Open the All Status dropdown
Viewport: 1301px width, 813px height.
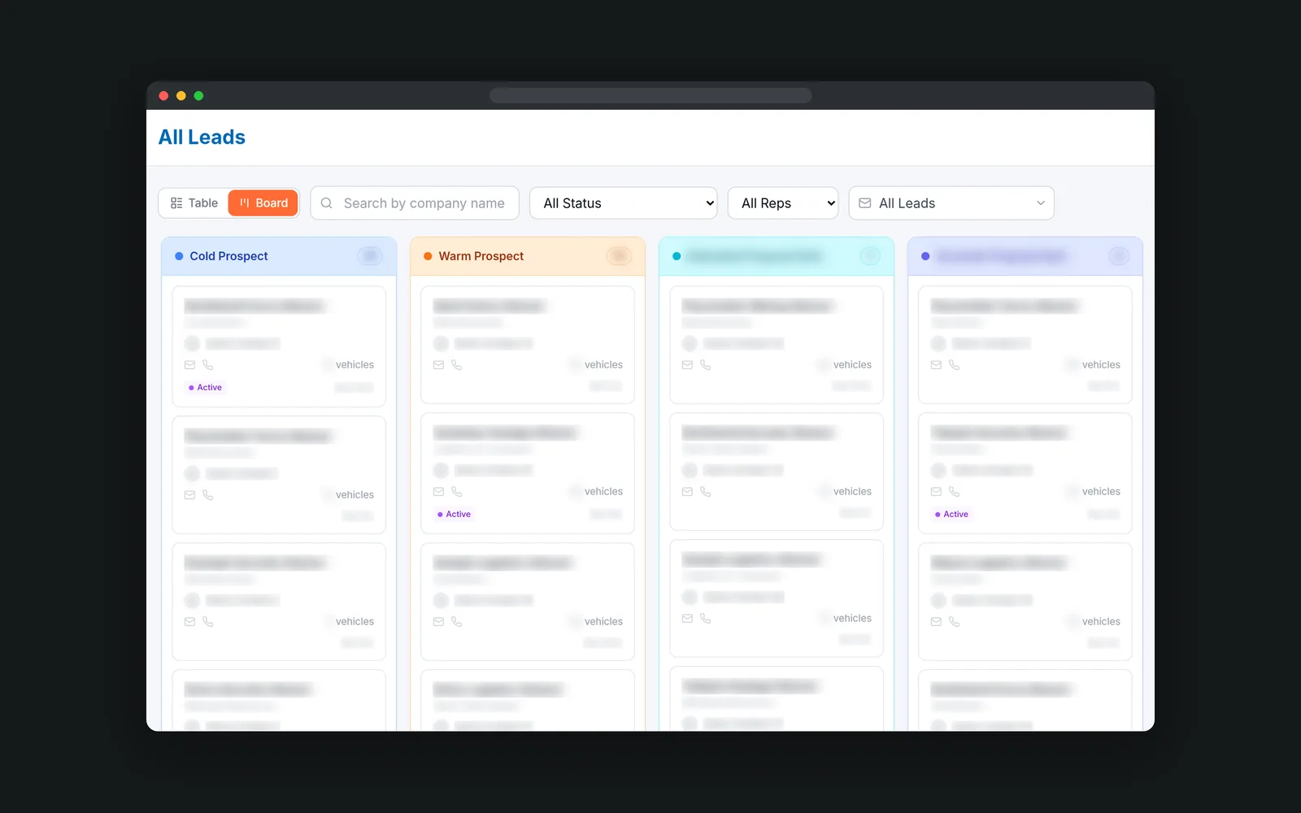(x=624, y=203)
